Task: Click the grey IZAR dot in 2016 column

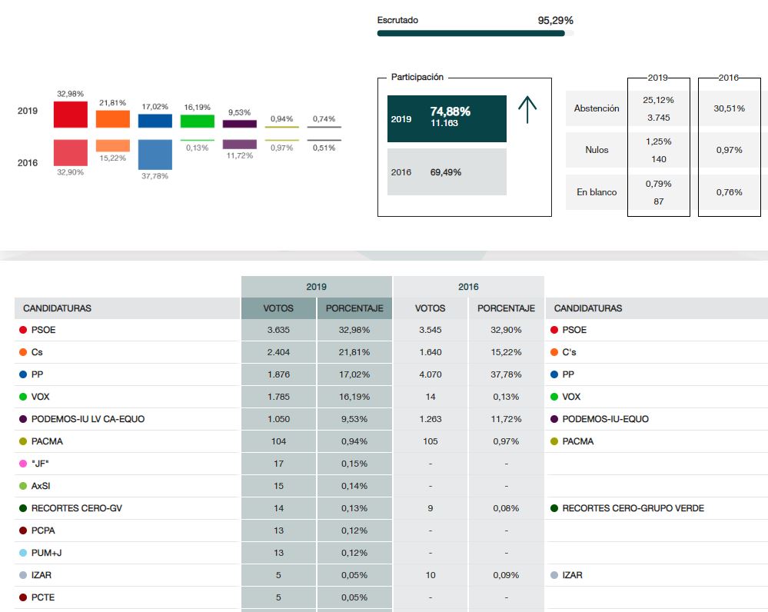Action: click(x=555, y=575)
